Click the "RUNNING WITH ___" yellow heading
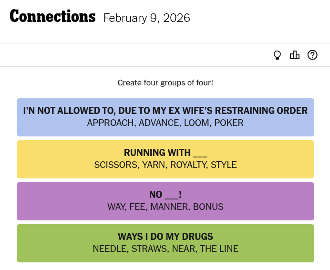The width and height of the screenshot is (330, 270). [x=165, y=153]
